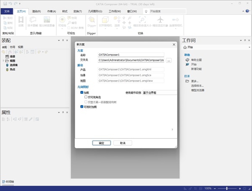This screenshot has height=191, width=252.
Task: Toggle the BOM 表格 checkbox in ribbon
Action: point(69,28)
